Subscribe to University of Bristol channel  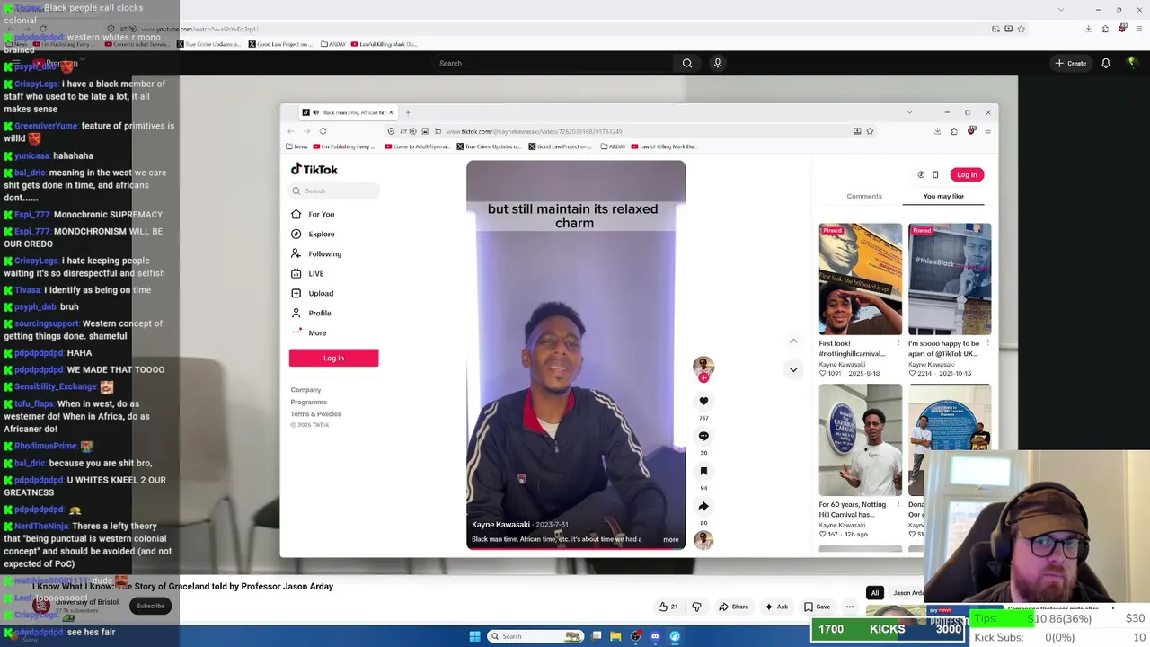tap(150, 606)
